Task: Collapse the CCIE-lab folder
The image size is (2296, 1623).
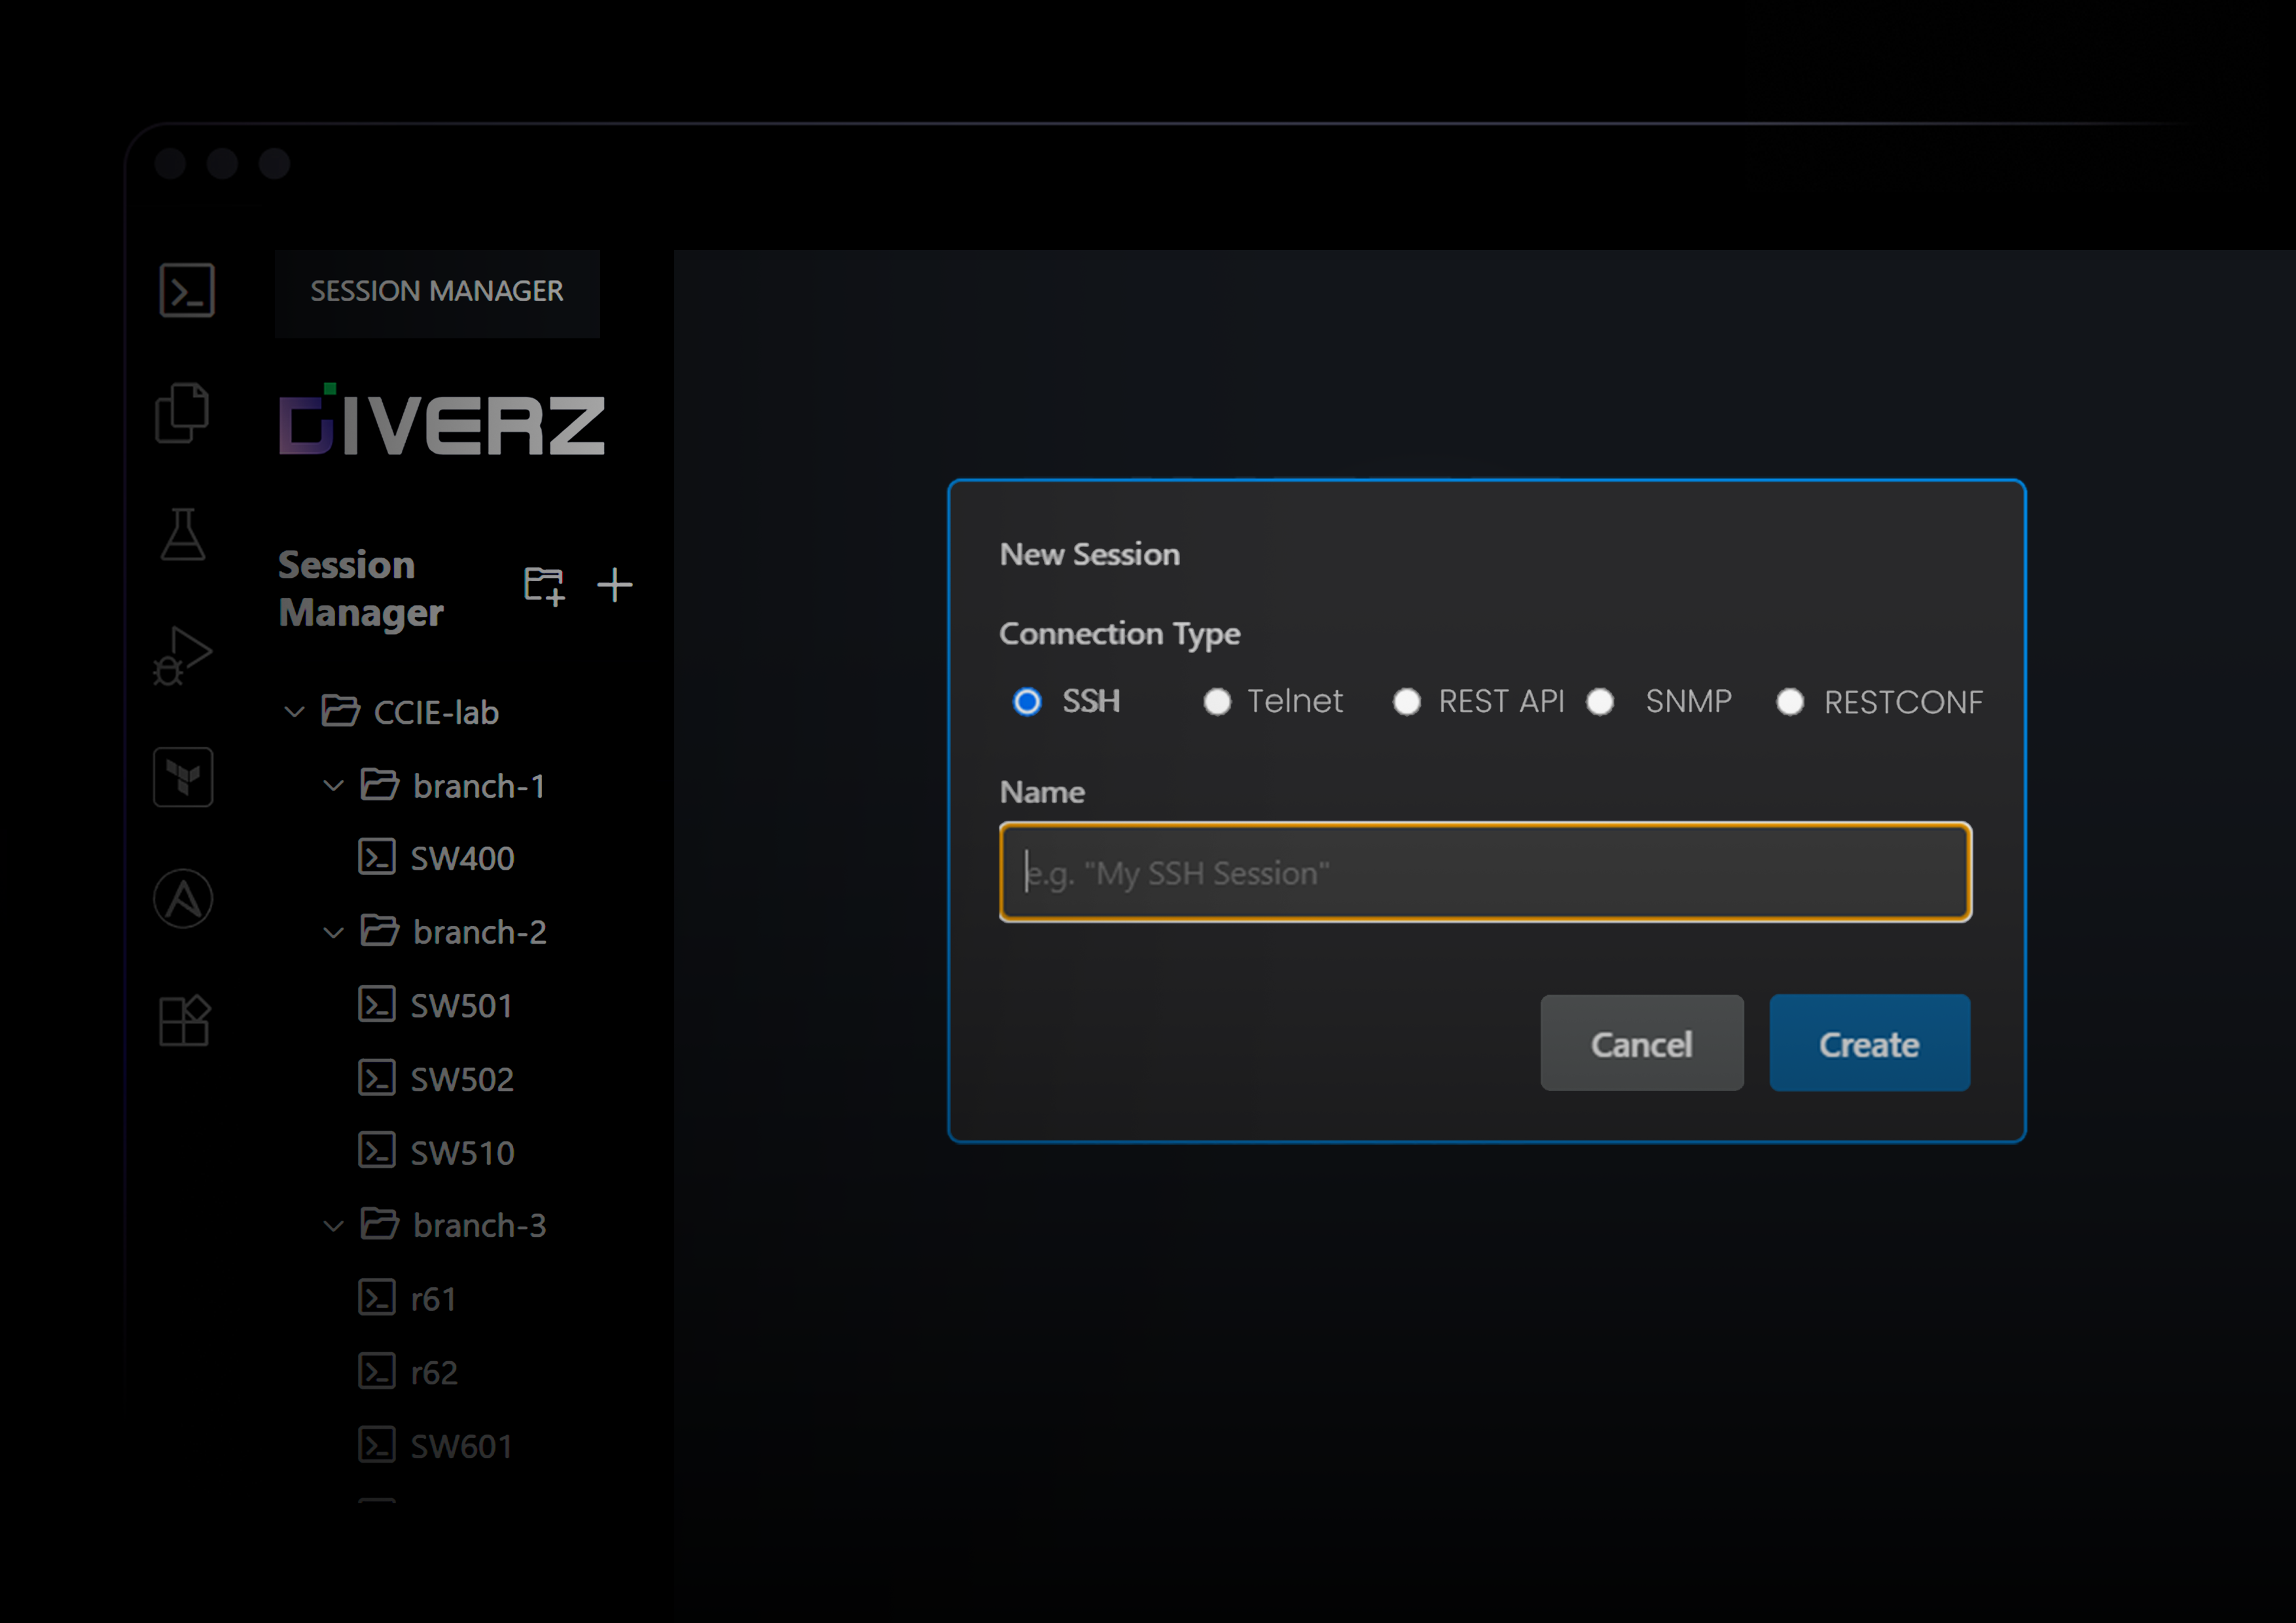Action: pyautogui.click(x=294, y=712)
